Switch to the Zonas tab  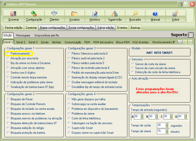click(45, 42)
